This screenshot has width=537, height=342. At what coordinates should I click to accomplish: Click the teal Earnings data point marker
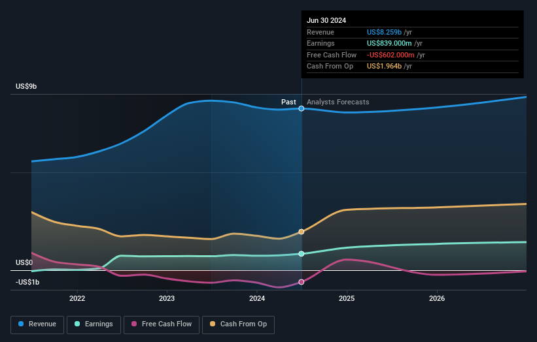tap(302, 254)
